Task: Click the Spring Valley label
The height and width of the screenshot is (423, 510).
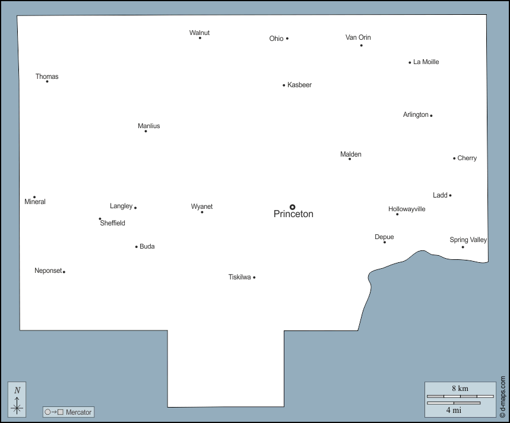Action: coord(468,240)
